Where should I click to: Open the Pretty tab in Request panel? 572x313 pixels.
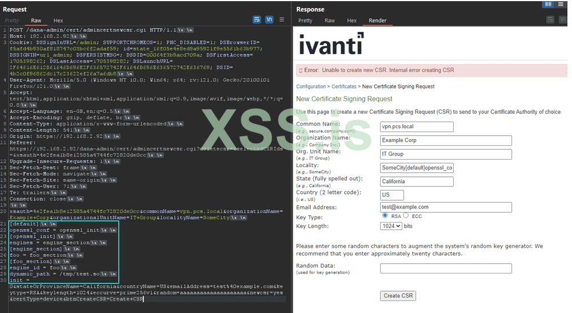(11, 21)
